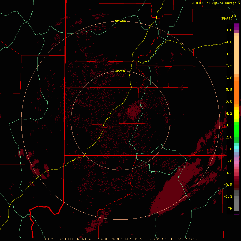Click the cyan segment of the color bar
This screenshot has height=241, width=241.
(236, 147)
